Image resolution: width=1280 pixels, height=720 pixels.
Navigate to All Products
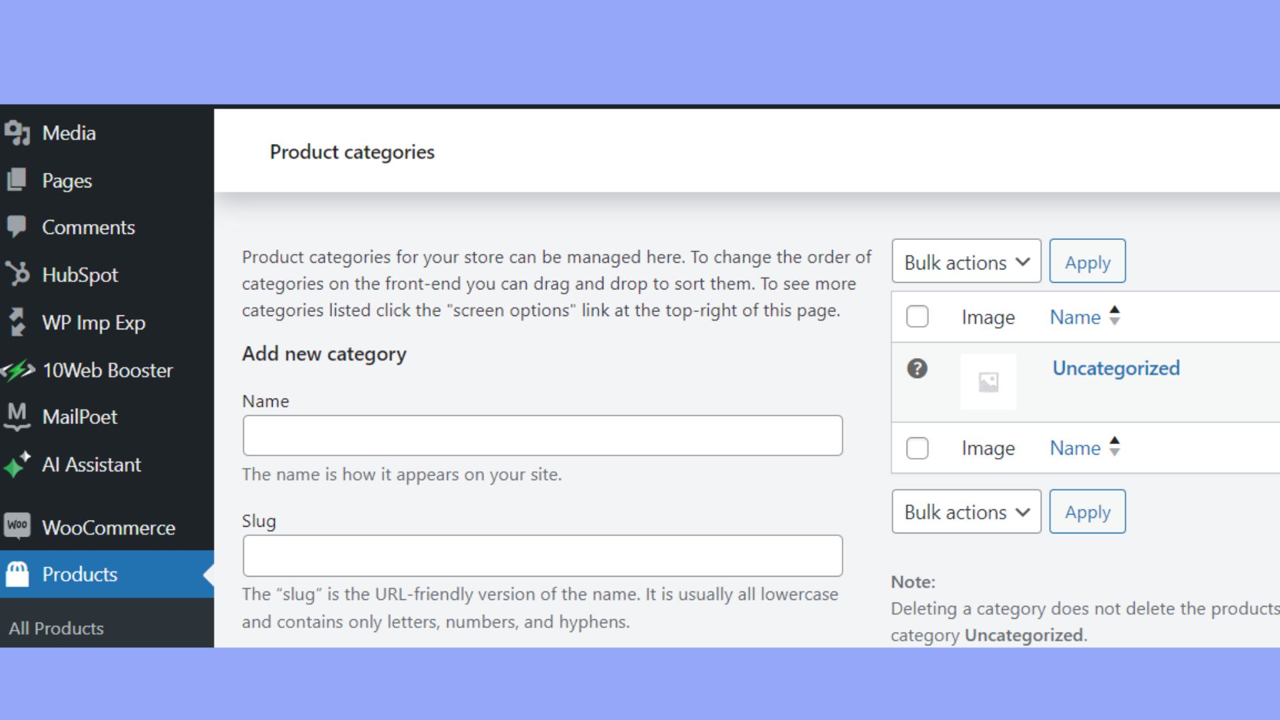coord(57,628)
